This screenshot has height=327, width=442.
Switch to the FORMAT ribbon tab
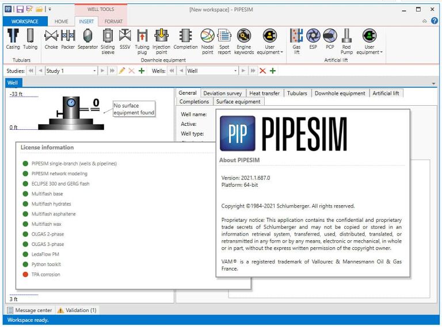click(x=113, y=21)
